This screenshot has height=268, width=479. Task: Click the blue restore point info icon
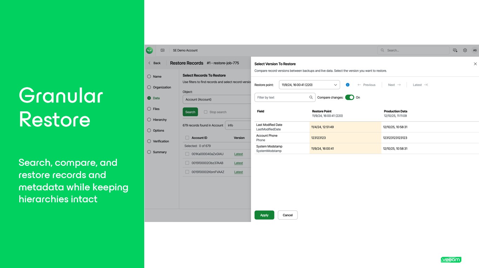click(x=347, y=85)
